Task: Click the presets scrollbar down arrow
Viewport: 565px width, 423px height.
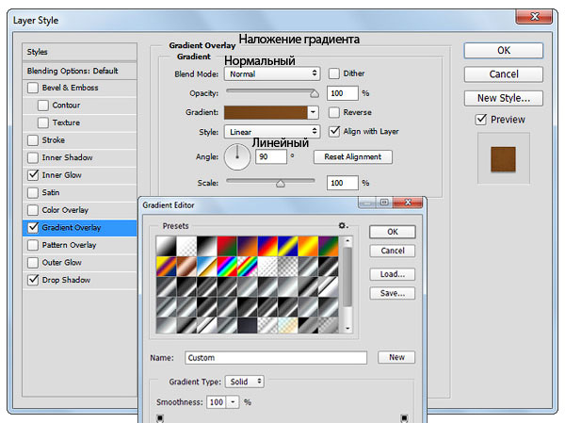Action: click(x=347, y=328)
